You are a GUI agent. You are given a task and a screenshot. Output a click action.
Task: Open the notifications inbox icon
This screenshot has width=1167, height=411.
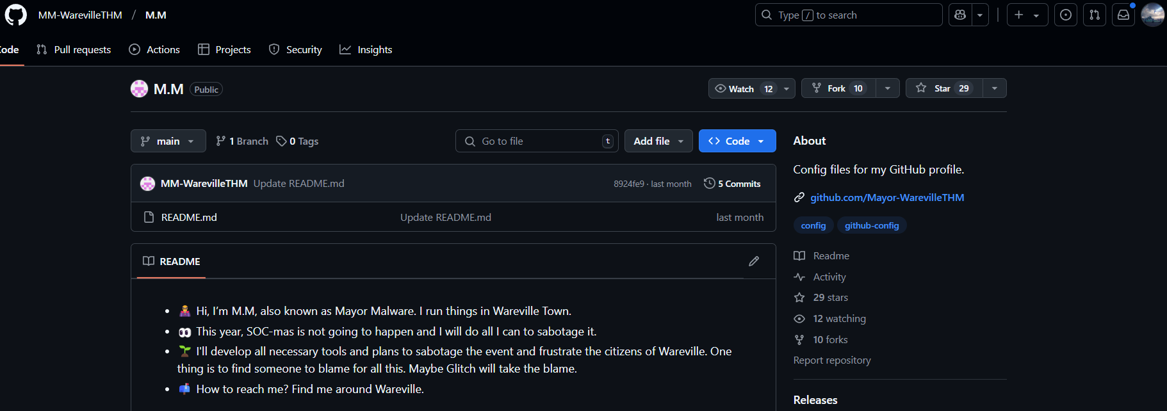tap(1123, 15)
